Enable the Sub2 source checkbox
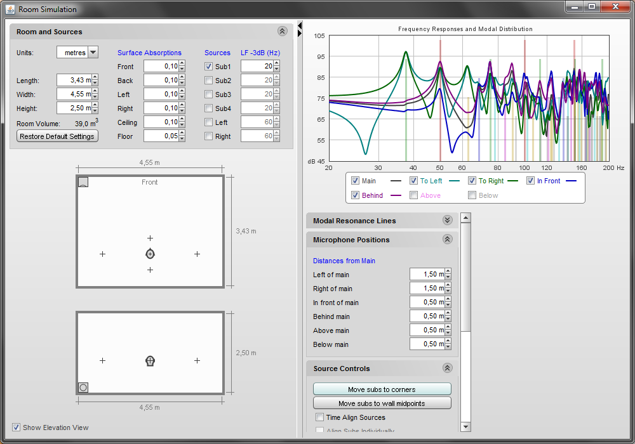Screen dimensions: 635x444 pyautogui.click(x=208, y=80)
